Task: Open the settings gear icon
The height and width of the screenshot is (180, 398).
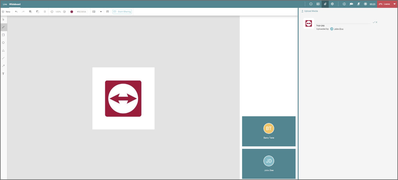Action: coord(332,4)
